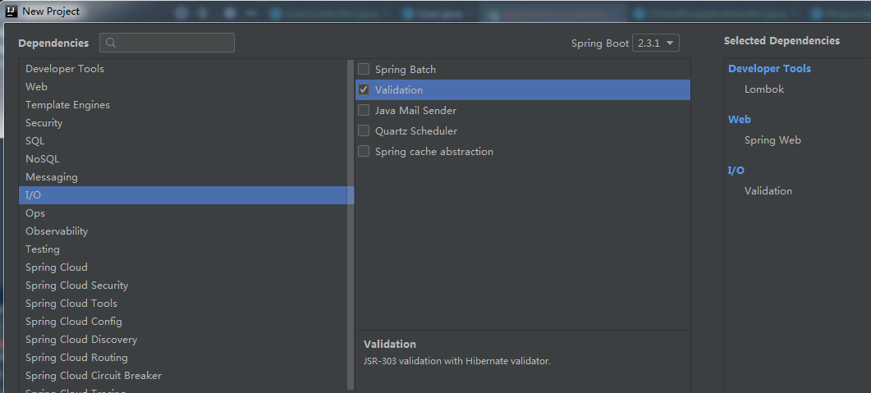871x393 pixels.
Task: Select the Spring Cloud Security category
Action: (183, 286)
